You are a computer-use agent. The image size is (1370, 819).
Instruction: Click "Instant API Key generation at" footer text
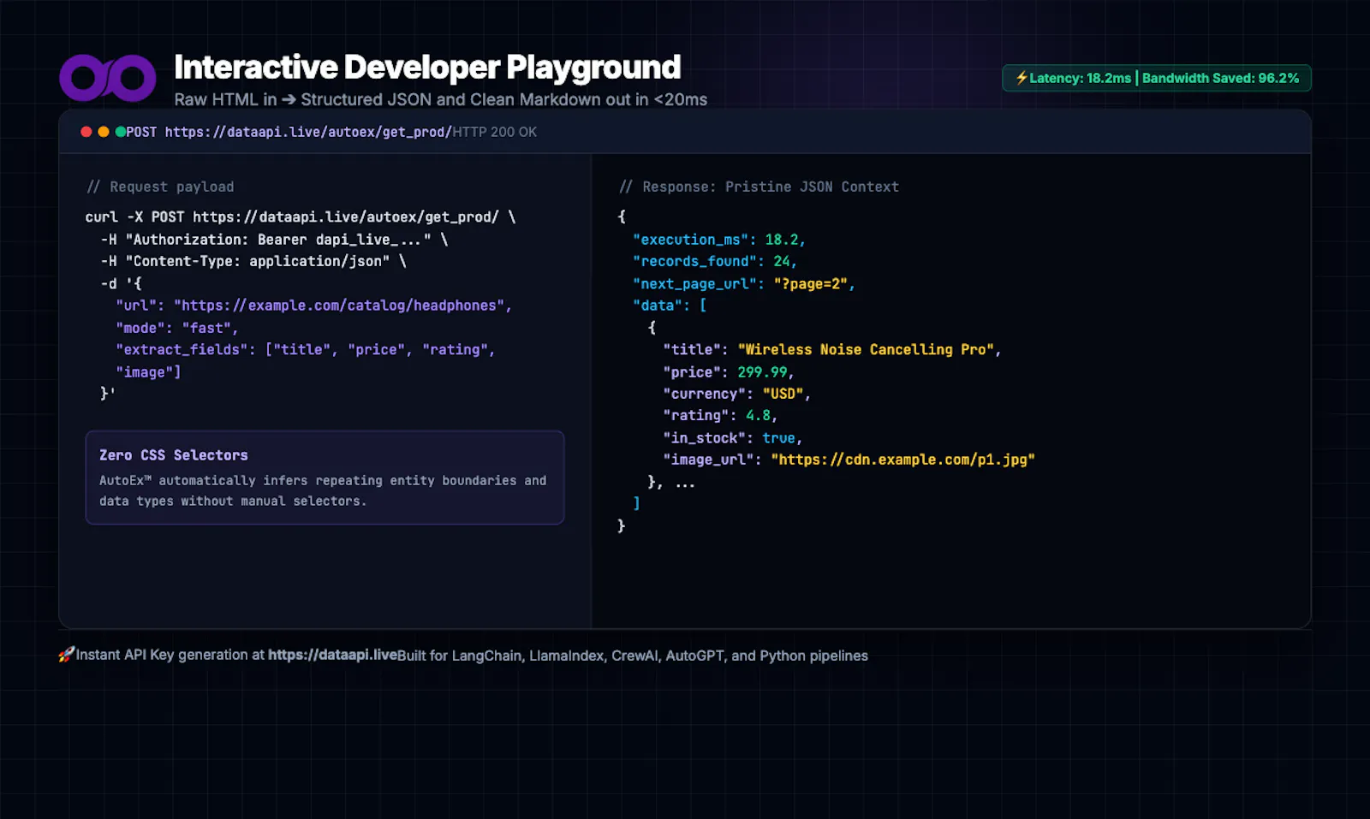[x=170, y=655]
